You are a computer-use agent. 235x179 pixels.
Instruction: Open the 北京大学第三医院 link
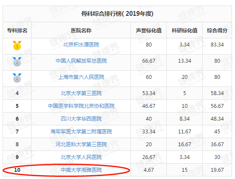coord(81,93)
